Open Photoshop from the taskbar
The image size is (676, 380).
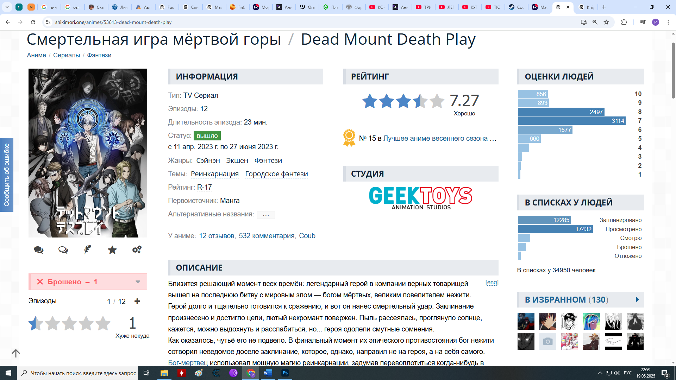tap(285, 373)
